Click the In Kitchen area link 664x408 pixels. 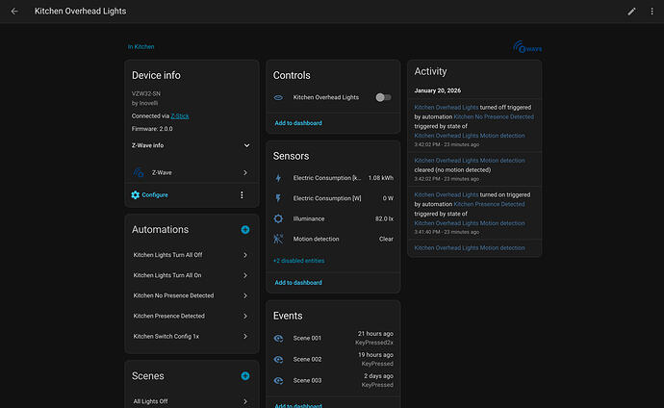click(140, 46)
